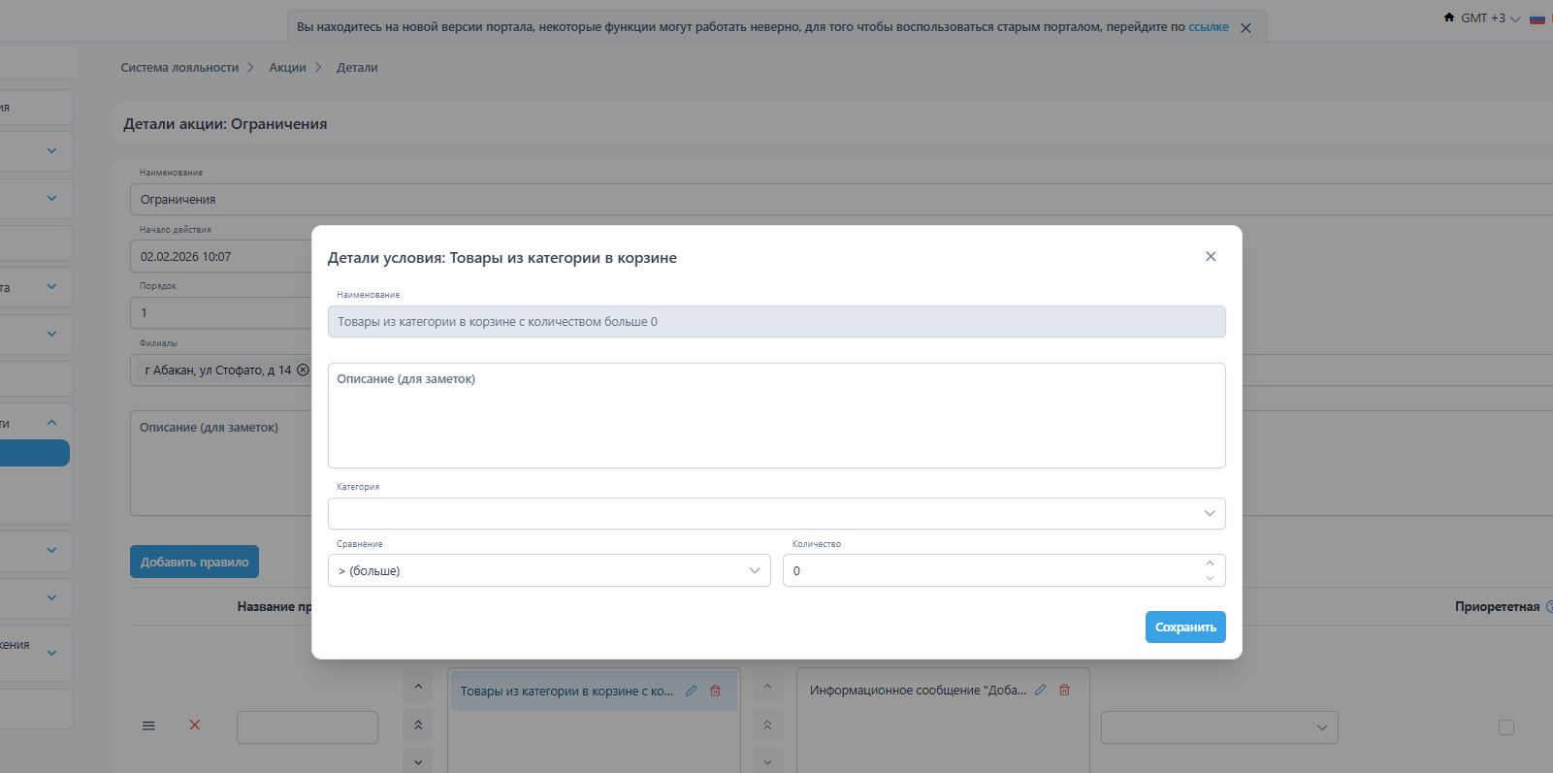The image size is (1553, 773).
Task: Click the hamburger drag handle of the rule row
Action: 148,725
